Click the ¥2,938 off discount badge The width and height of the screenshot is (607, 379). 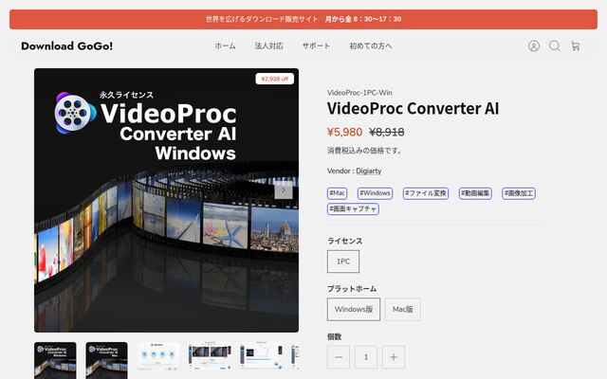[274, 79]
